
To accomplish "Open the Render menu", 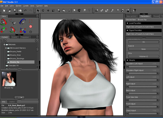I will point(18,6).
